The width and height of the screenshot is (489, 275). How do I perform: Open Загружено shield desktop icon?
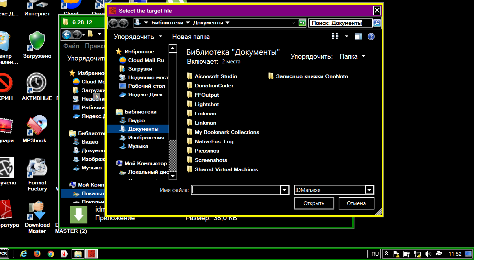(x=37, y=45)
